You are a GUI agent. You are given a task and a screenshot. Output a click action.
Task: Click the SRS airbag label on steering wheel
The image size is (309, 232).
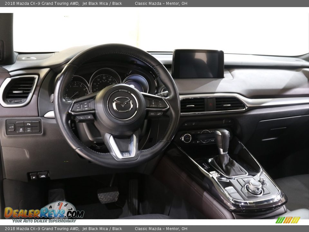[126, 154]
